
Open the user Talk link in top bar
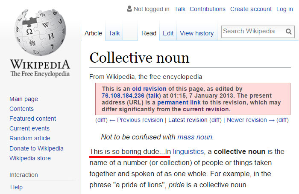(x=180, y=9)
